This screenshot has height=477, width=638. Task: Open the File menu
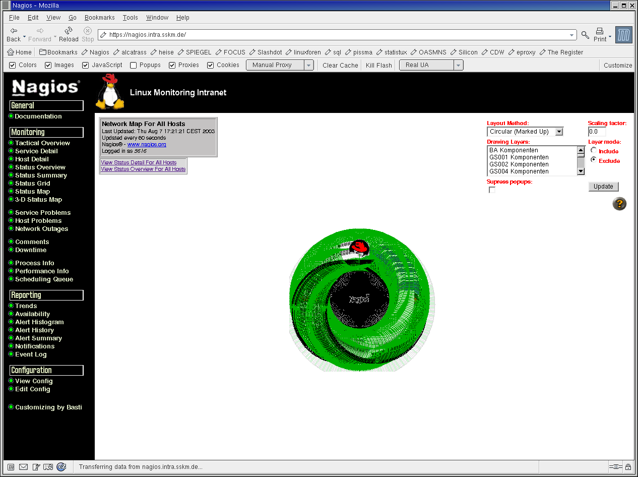tap(14, 18)
